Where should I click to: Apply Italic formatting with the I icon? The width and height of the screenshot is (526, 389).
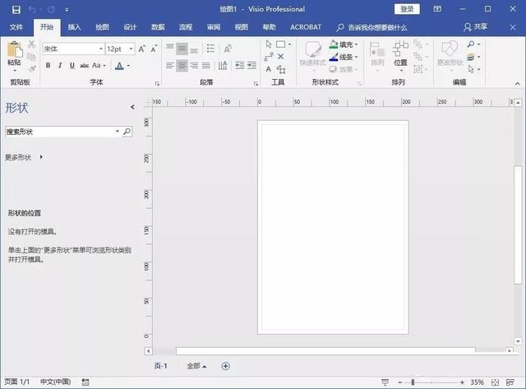60,66
